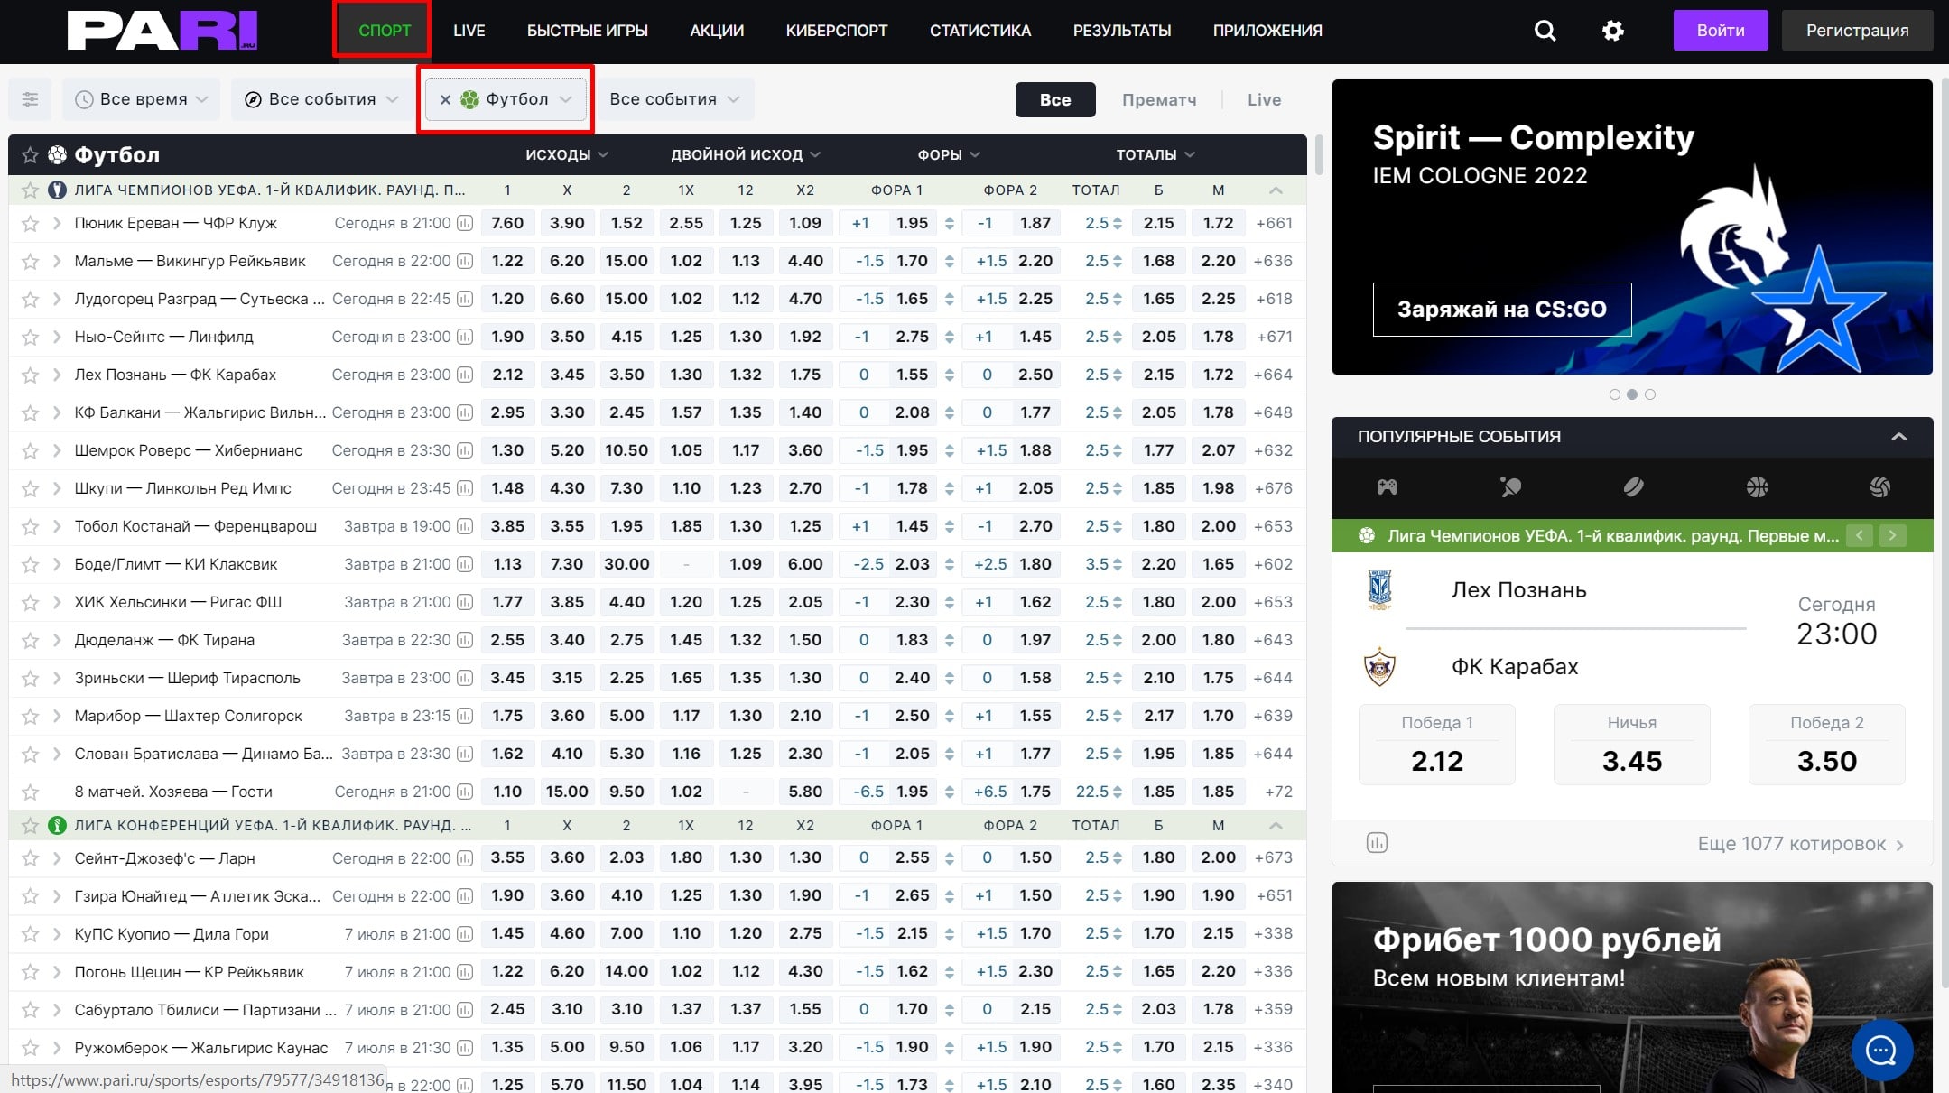The image size is (1949, 1093).
Task: Click the filter sliders icon
Action: [30, 99]
